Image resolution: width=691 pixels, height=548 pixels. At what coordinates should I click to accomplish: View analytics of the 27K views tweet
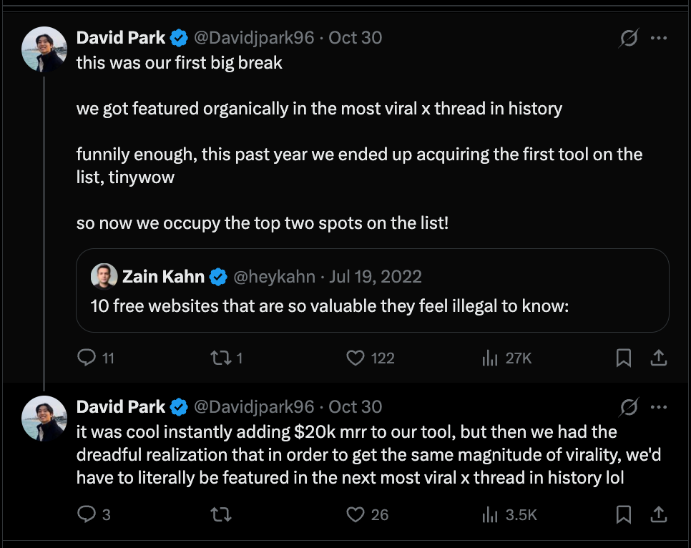click(x=490, y=358)
